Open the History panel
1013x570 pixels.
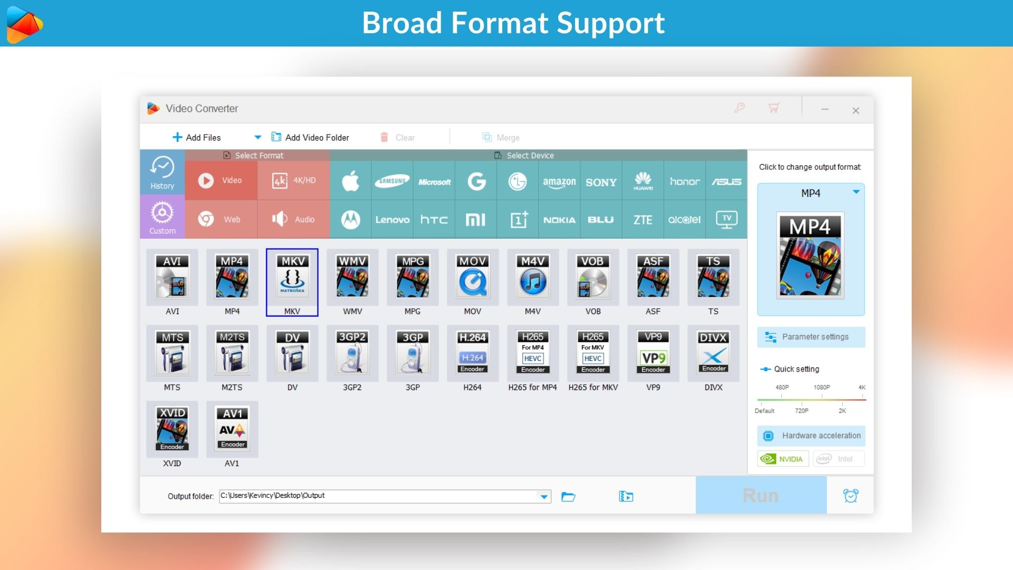(x=162, y=172)
